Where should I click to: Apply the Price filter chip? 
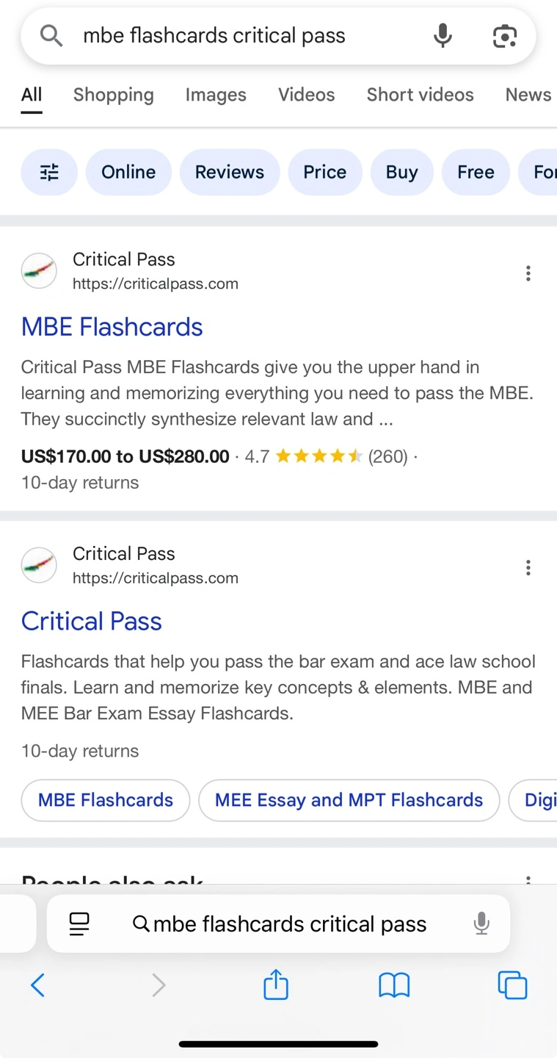coord(325,172)
